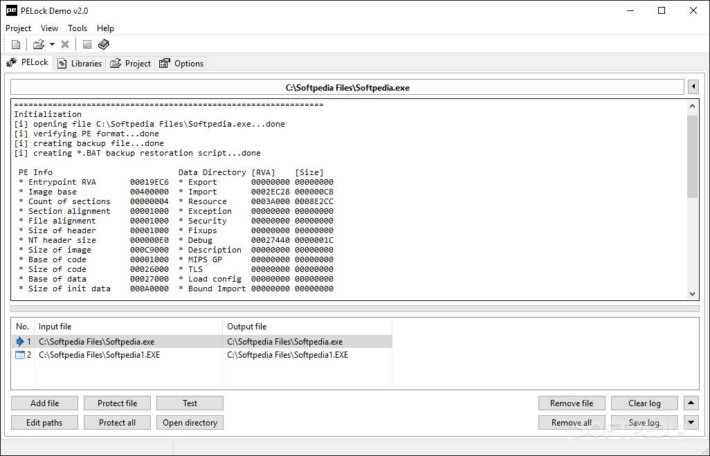This screenshot has width=710, height=456.
Task: Click the log vertical scrollbar thumb
Action: point(692,156)
